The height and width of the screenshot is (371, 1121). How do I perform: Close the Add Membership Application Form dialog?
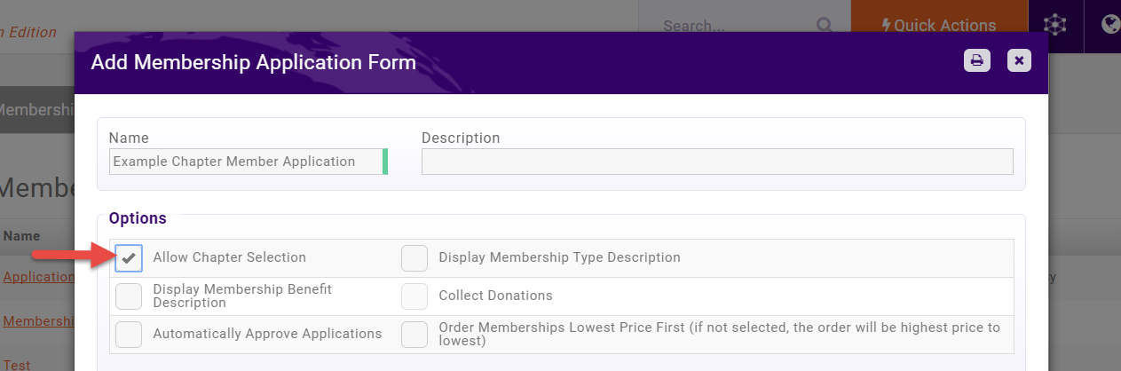[x=1019, y=60]
